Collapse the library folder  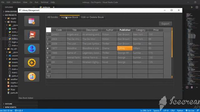(12, 22)
